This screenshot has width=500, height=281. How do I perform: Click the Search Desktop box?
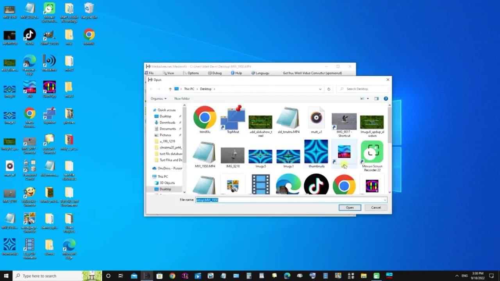pos(362,89)
